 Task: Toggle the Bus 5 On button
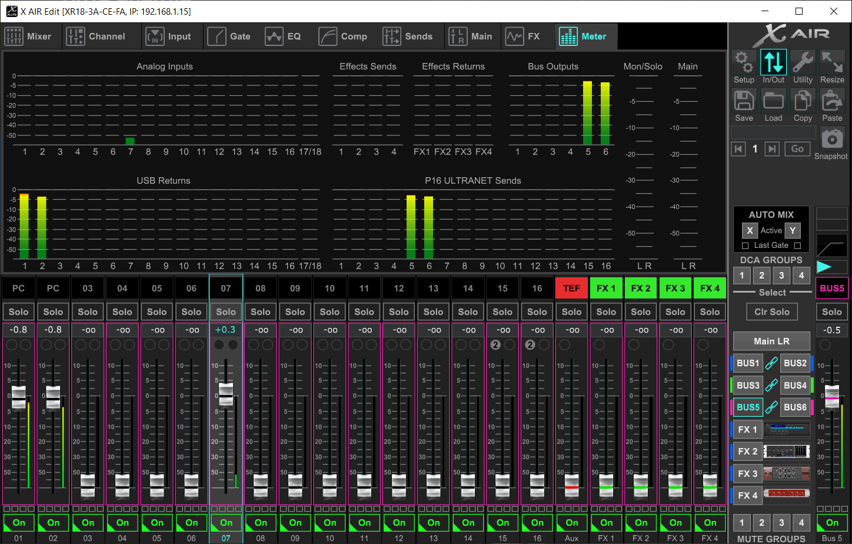(x=832, y=523)
